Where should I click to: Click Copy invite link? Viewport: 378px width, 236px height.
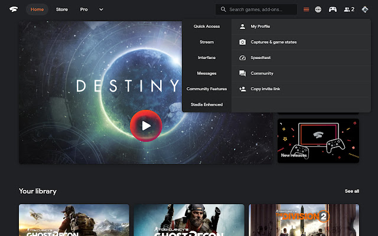(301, 89)
